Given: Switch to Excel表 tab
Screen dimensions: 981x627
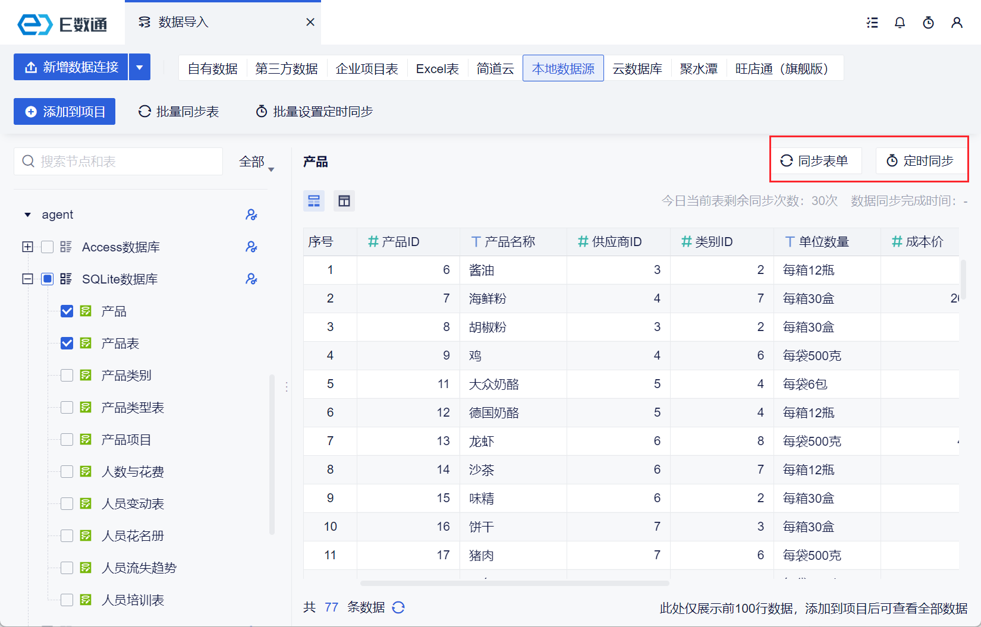Looking at the screenshot, I should click(x=438, y=68).
